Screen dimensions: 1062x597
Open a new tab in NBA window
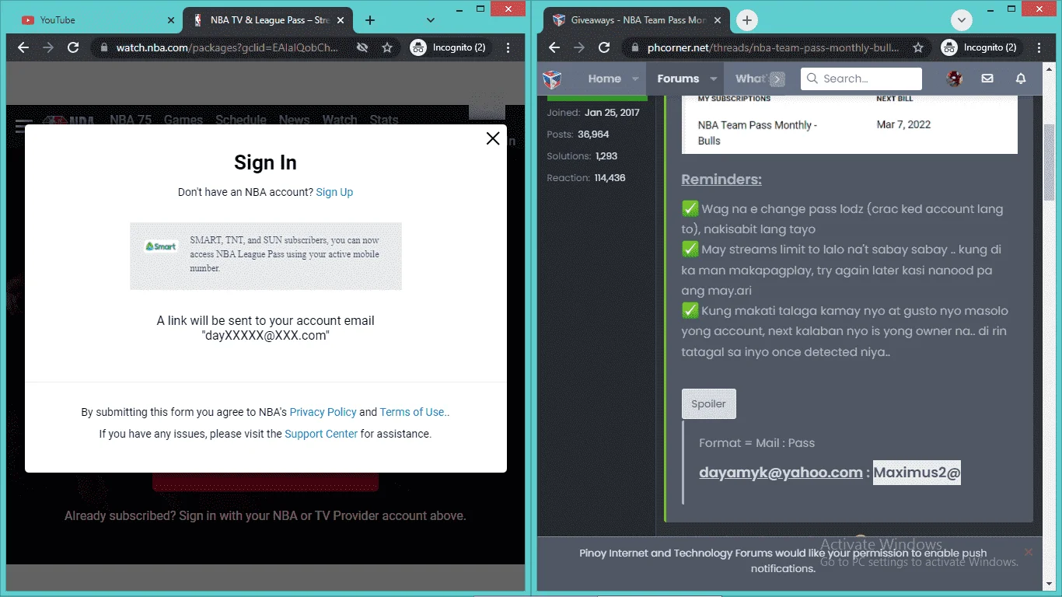coord(370,20)
